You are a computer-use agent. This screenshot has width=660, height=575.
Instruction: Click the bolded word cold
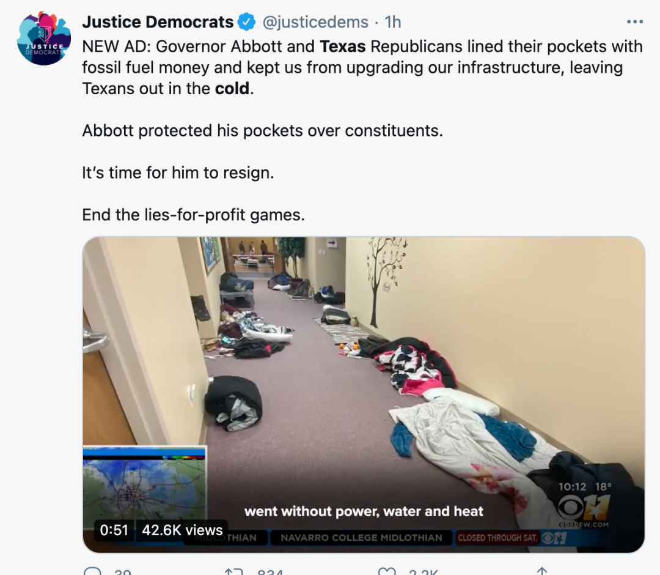(232, 89)
